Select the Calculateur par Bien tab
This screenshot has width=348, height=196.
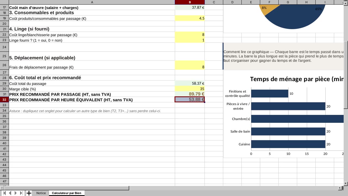67,193
